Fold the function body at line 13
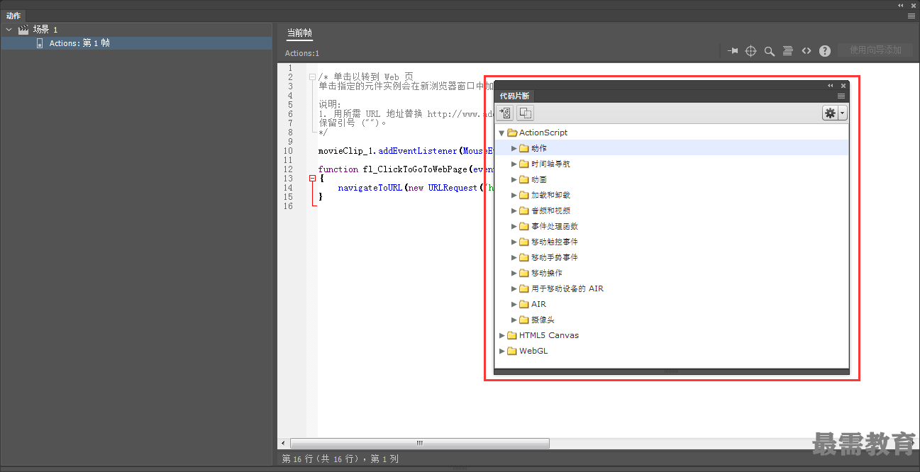920x472 pixels. click(312, 179)
